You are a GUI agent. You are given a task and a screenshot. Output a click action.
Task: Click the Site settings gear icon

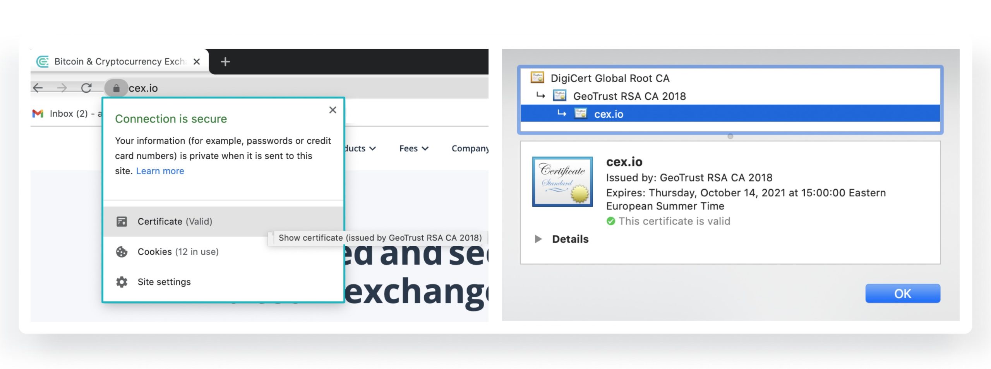pyautogui.click(x=122, y=282)
